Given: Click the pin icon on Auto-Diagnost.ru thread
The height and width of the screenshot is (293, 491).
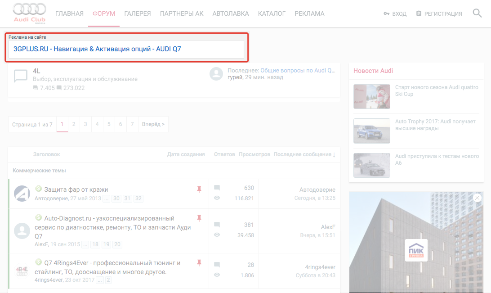Looking at the screenshot, I should (x=199, y=218).
